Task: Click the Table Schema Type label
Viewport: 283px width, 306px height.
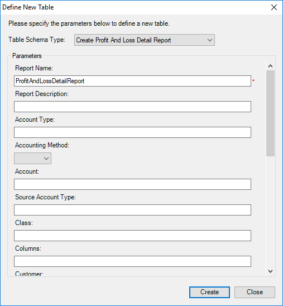Action: coord(37,40)
